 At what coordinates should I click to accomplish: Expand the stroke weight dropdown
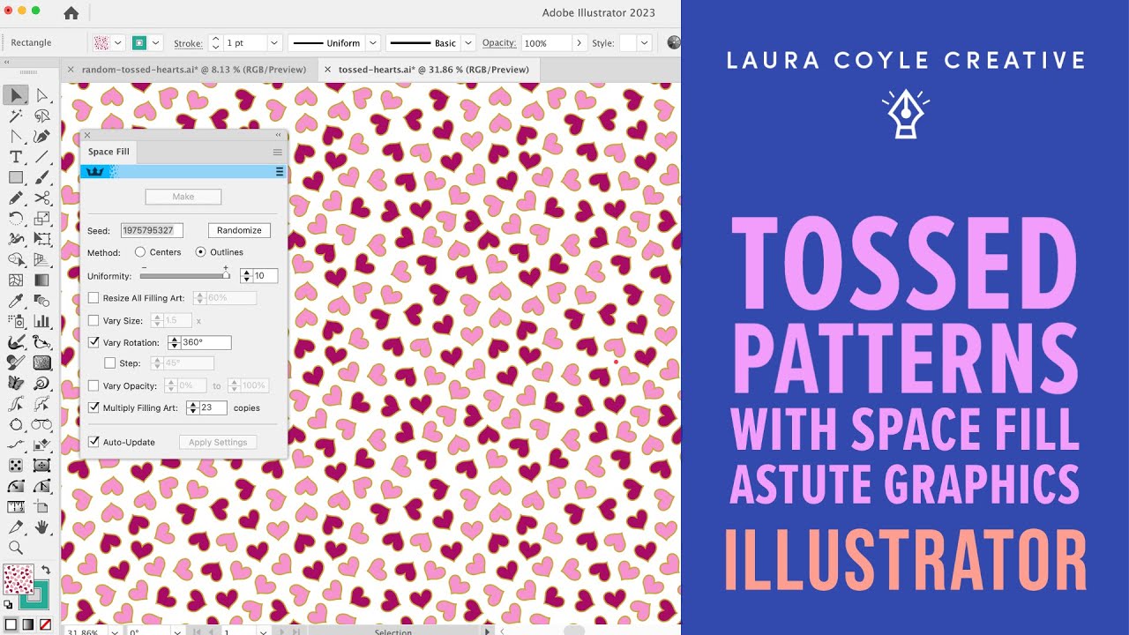tap(274, 42)
